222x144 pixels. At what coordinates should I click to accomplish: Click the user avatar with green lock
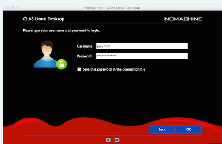click(50, 55)
